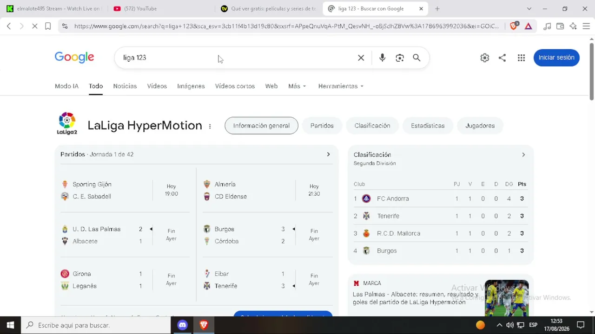View site information icon in address bar

[65, 26]
